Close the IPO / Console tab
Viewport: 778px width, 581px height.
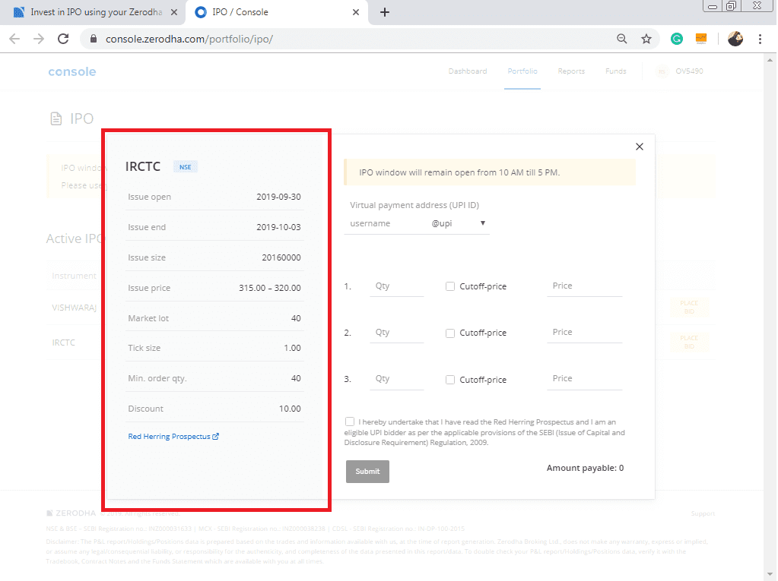pyautogui.click(x=356, y=12)
